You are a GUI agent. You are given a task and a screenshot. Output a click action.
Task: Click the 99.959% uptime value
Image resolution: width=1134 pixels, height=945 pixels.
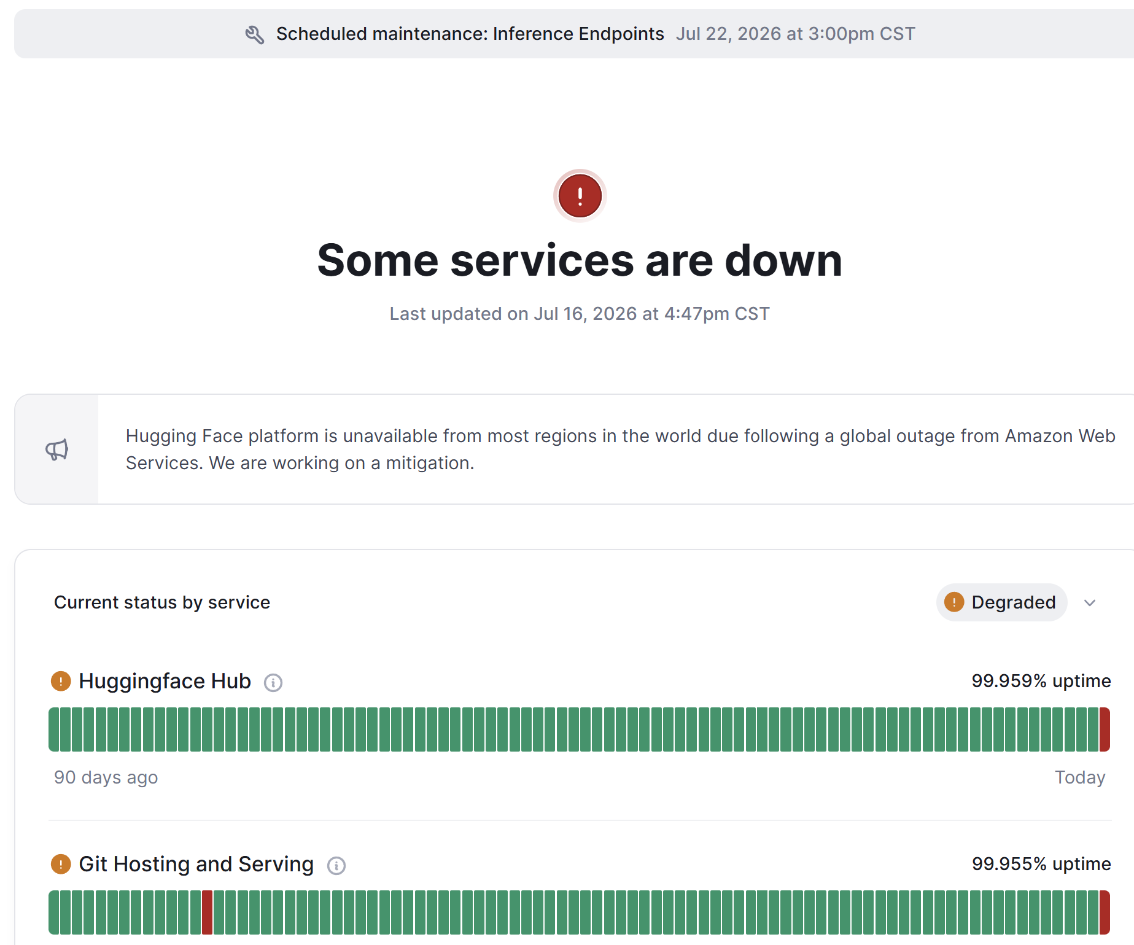1041,681
